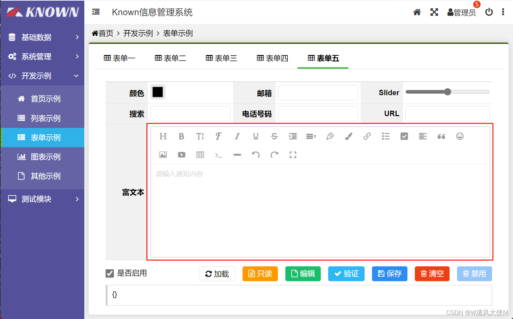Open the background color brush tool
Image resolution: width=513 pixels, height=319 pixels.
348,136
